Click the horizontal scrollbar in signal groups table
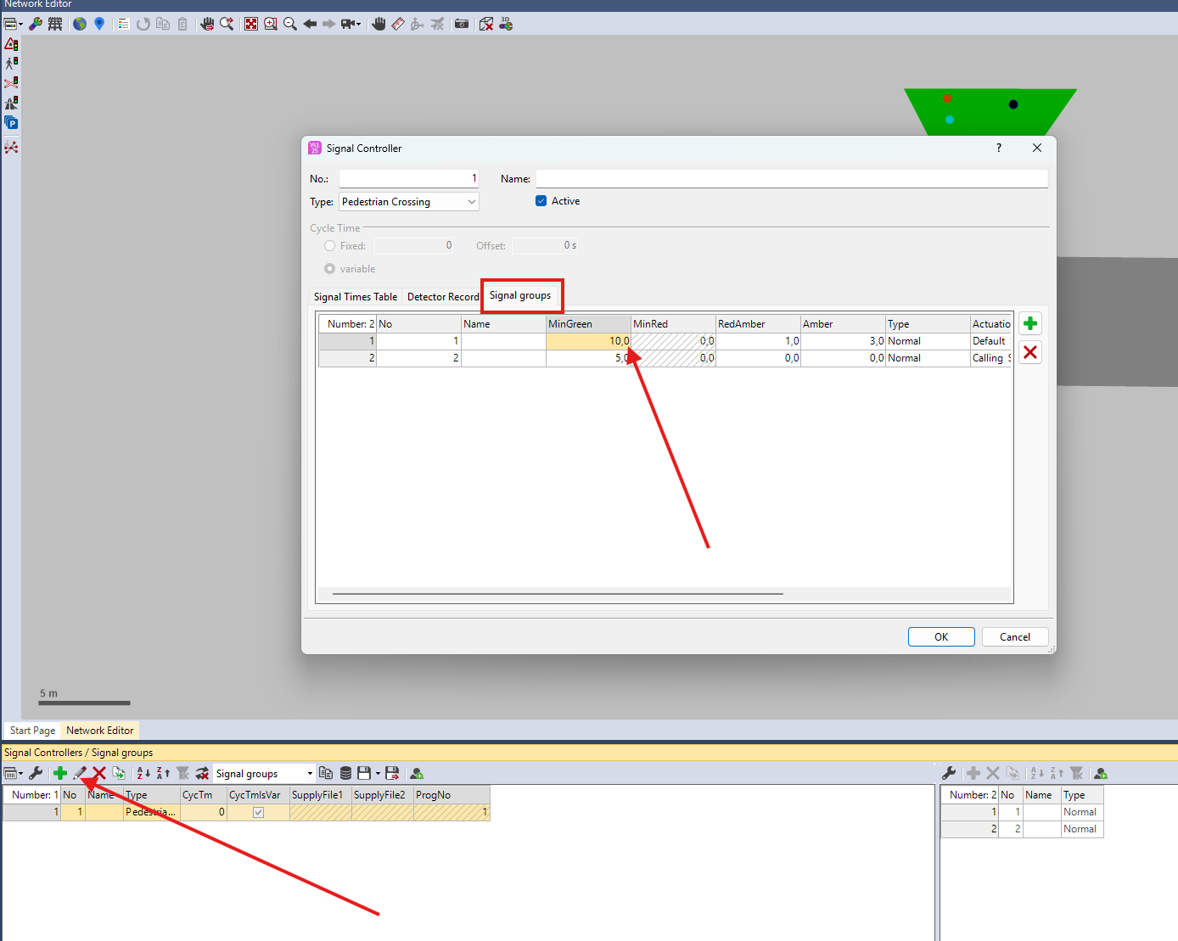The height and width of the screenshot is (941, 1178). point(558,594)
